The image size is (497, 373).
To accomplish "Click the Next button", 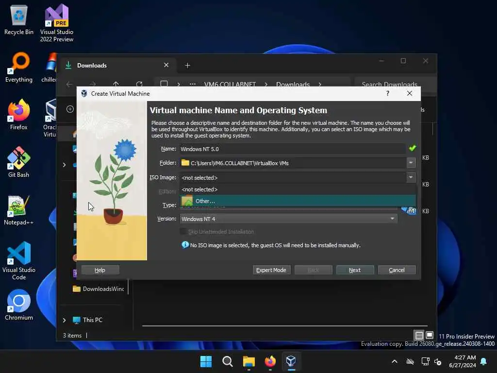I will pos(355,270).
